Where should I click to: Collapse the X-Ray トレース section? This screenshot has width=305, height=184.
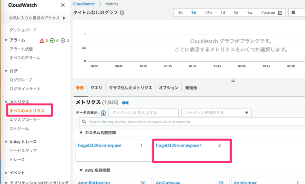click(6, 142)
